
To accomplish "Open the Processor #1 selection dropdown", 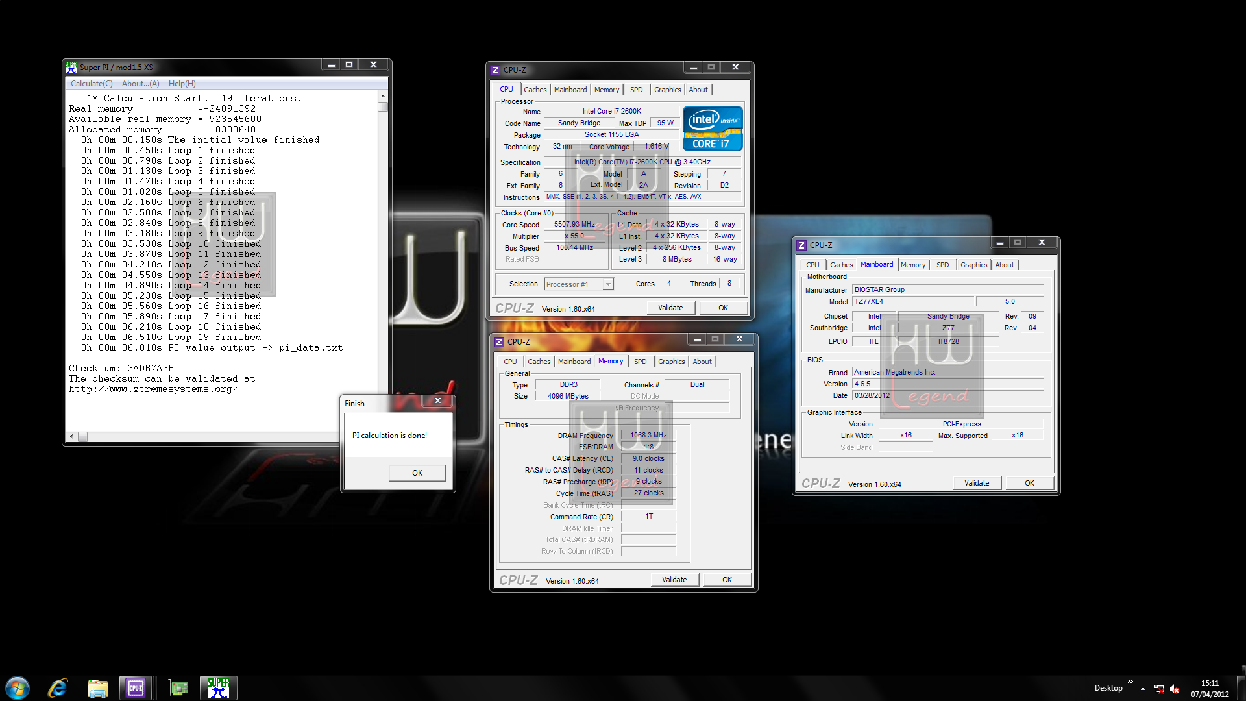I will tap(579, 284).
